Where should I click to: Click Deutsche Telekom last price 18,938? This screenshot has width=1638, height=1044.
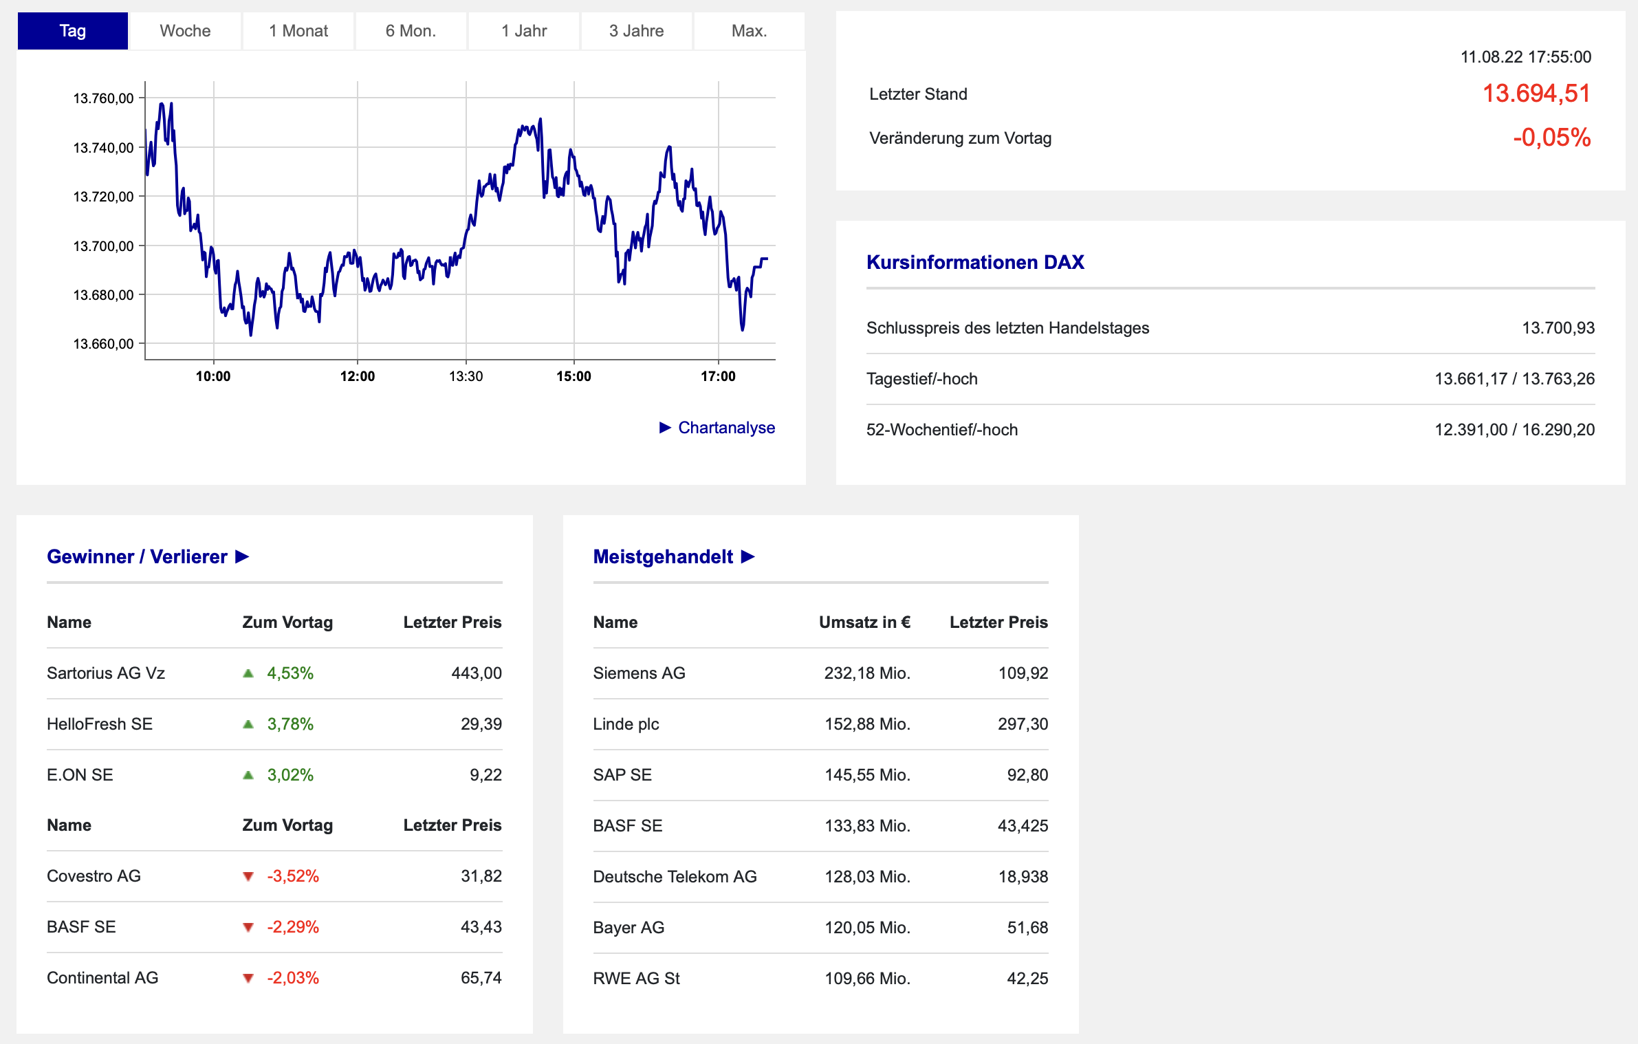[x=1023, y=877]
